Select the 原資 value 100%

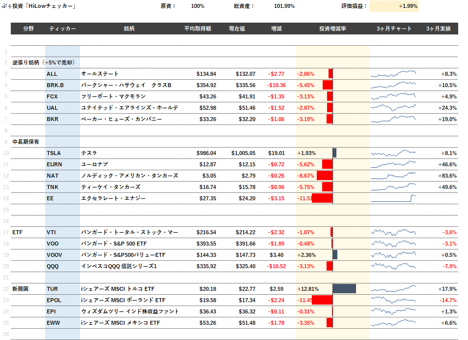coord(197,6)
